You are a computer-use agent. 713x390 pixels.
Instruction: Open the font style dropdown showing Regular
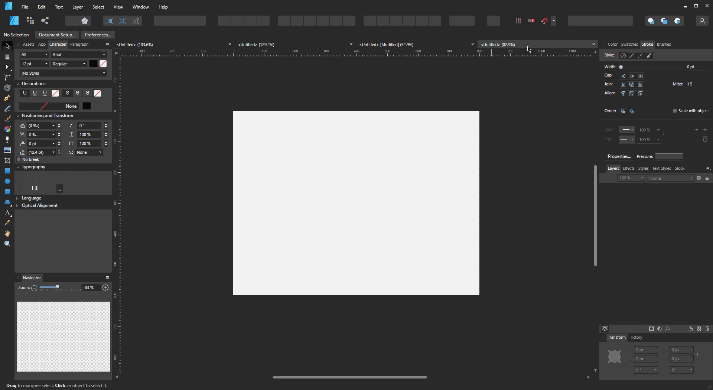click(x=69, y=64)
